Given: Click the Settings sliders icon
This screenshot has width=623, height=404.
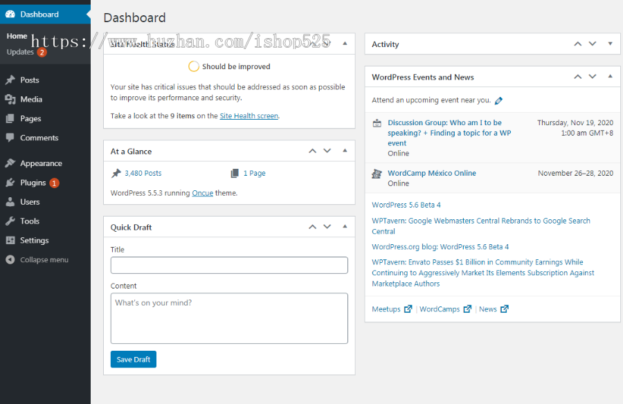Looking at the screenshot, I should tap(10, 240).
